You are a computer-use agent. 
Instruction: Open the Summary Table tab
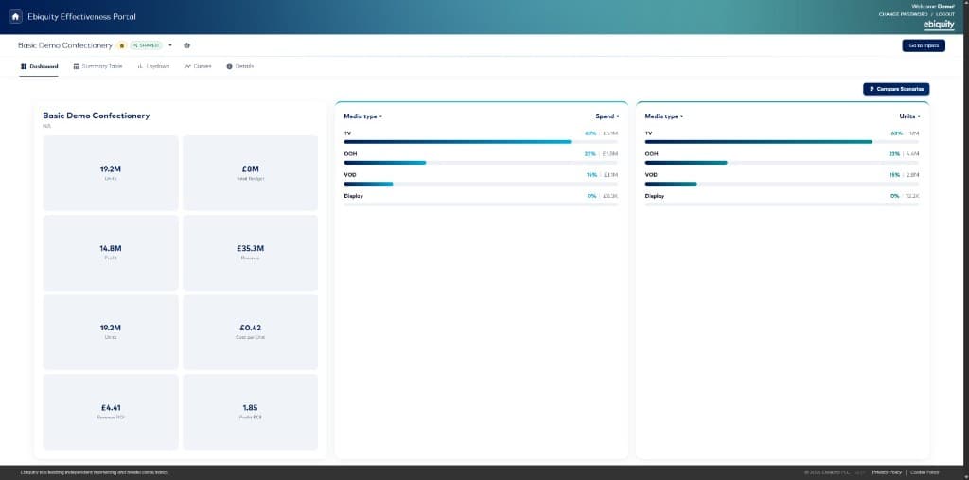click(97, 66)
